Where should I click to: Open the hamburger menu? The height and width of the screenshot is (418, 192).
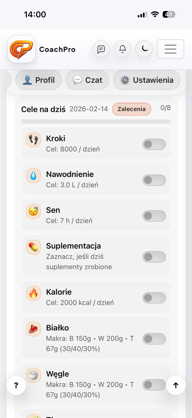[170, 49]
